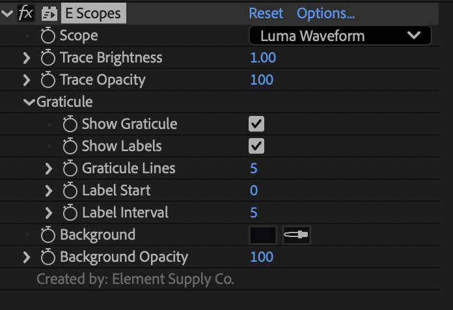Collapse the E Scopes effect
This screenshot has width=453, height=310.
pyautogui.click(x=7, y=13)
